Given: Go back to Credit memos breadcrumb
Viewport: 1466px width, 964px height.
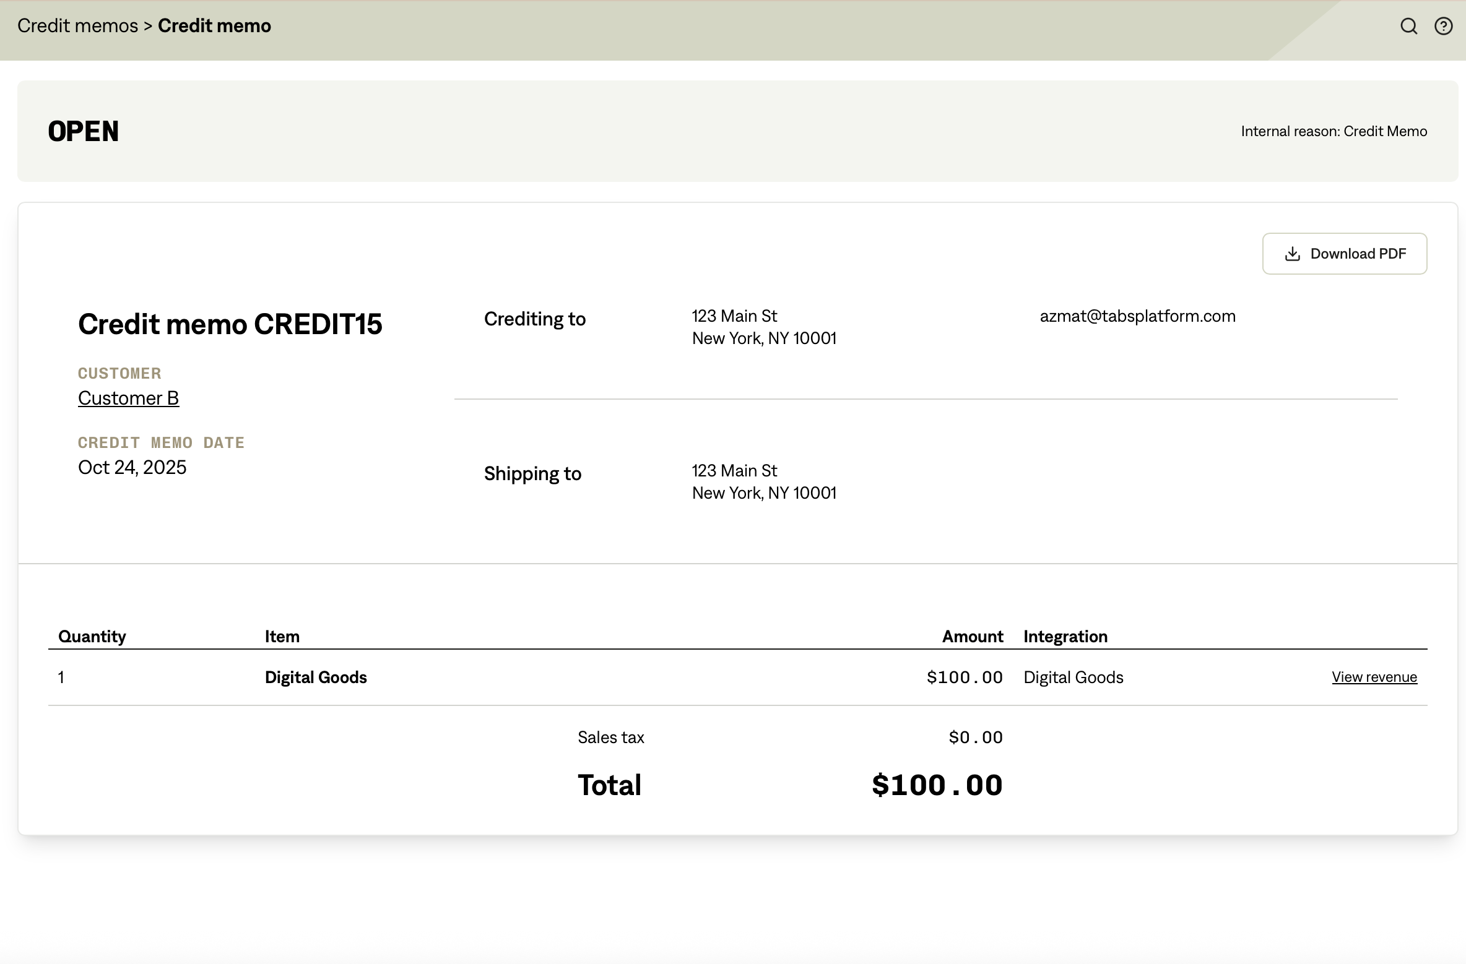Looking at the screenshot, I should 77,26.
